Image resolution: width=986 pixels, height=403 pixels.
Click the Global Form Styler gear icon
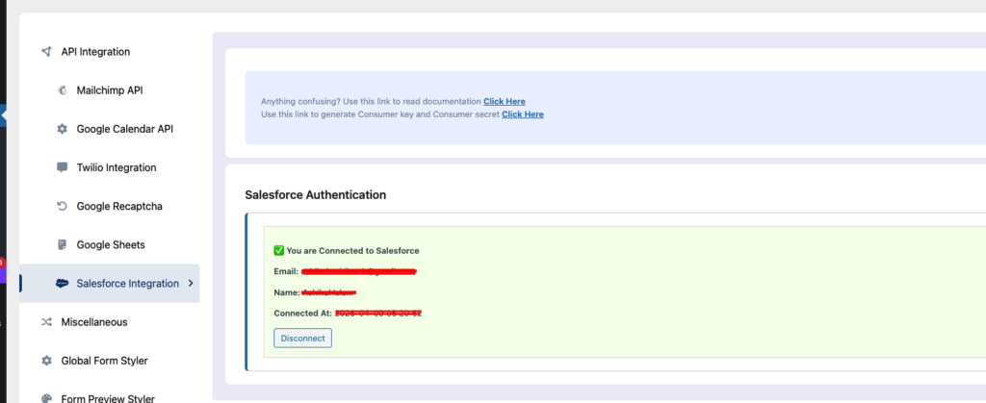pyautogui.click(x=46, y=361)
